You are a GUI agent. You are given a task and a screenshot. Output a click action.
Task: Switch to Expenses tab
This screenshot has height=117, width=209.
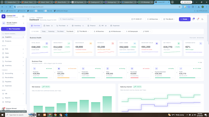tap(115, 26)
